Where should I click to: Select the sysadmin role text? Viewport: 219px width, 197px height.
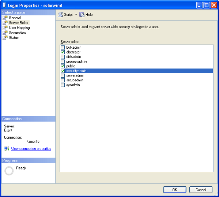coord(73,85)
